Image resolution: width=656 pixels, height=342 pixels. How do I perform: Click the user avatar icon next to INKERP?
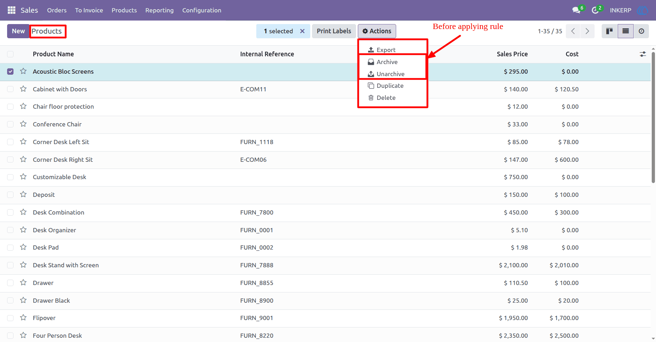(x=642, y=10)
